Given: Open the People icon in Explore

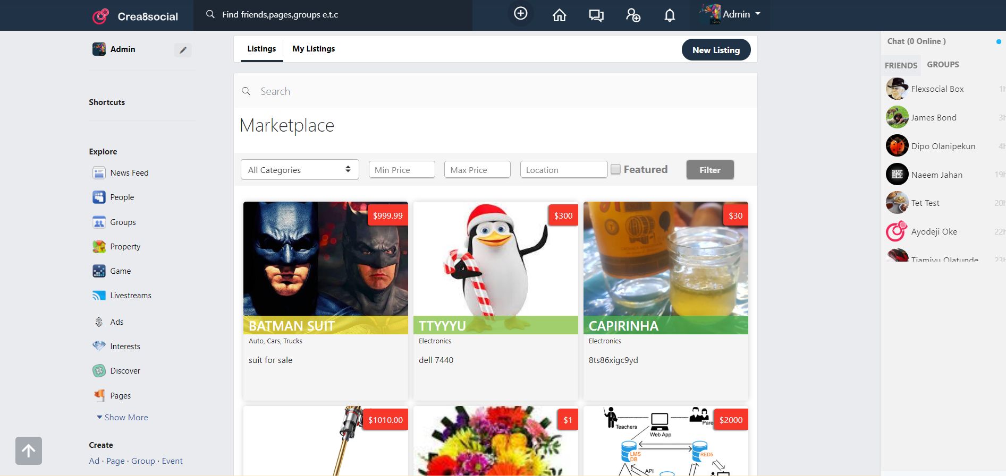Looking at the screenshot, I should pos(99,197).
